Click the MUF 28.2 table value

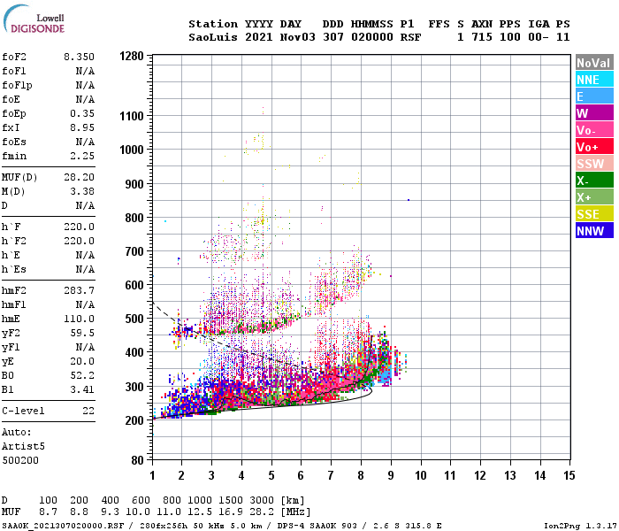click(x=262, y=512)
